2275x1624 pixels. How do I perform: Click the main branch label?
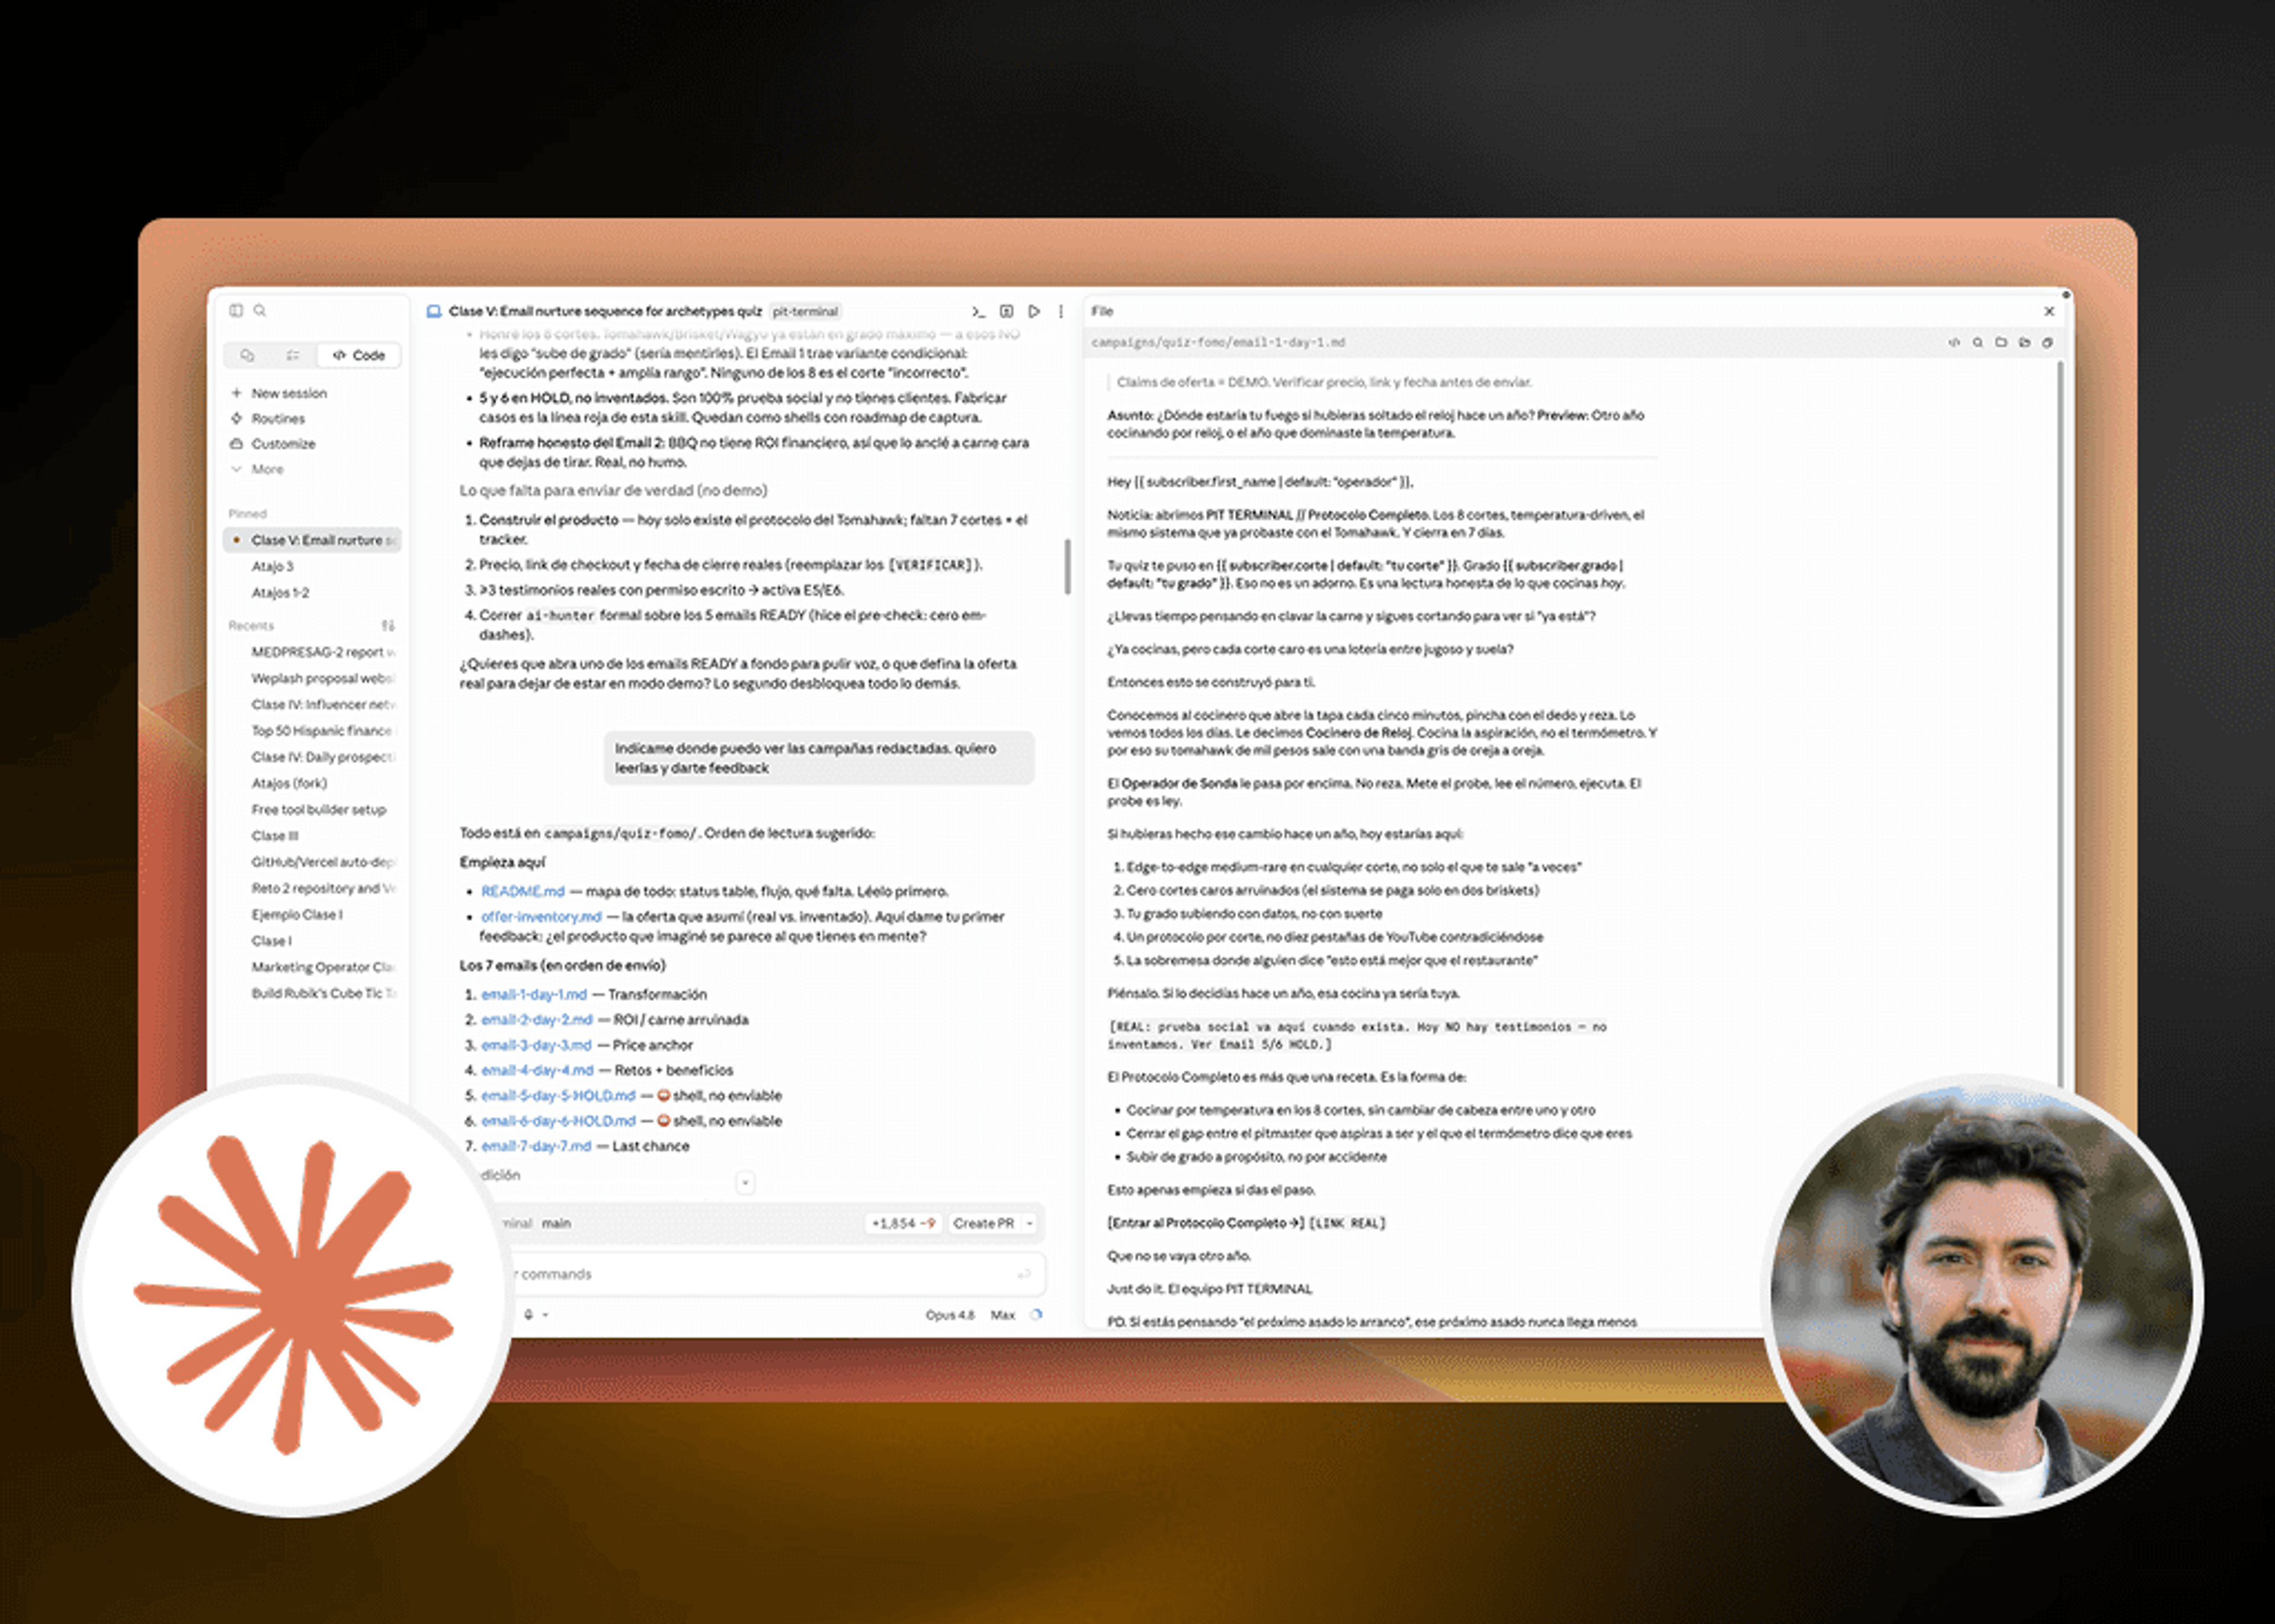(556, 1223)
